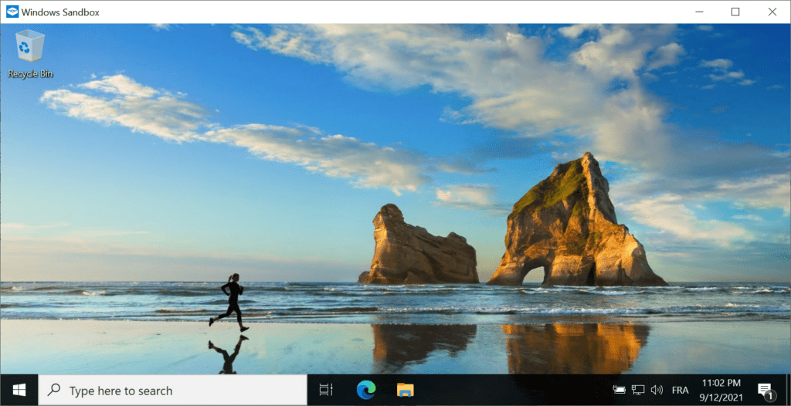Click the Windows Sandbox title icon
Image resolution: width=791 pixels, height=406 pixels.
coord(12,12)
